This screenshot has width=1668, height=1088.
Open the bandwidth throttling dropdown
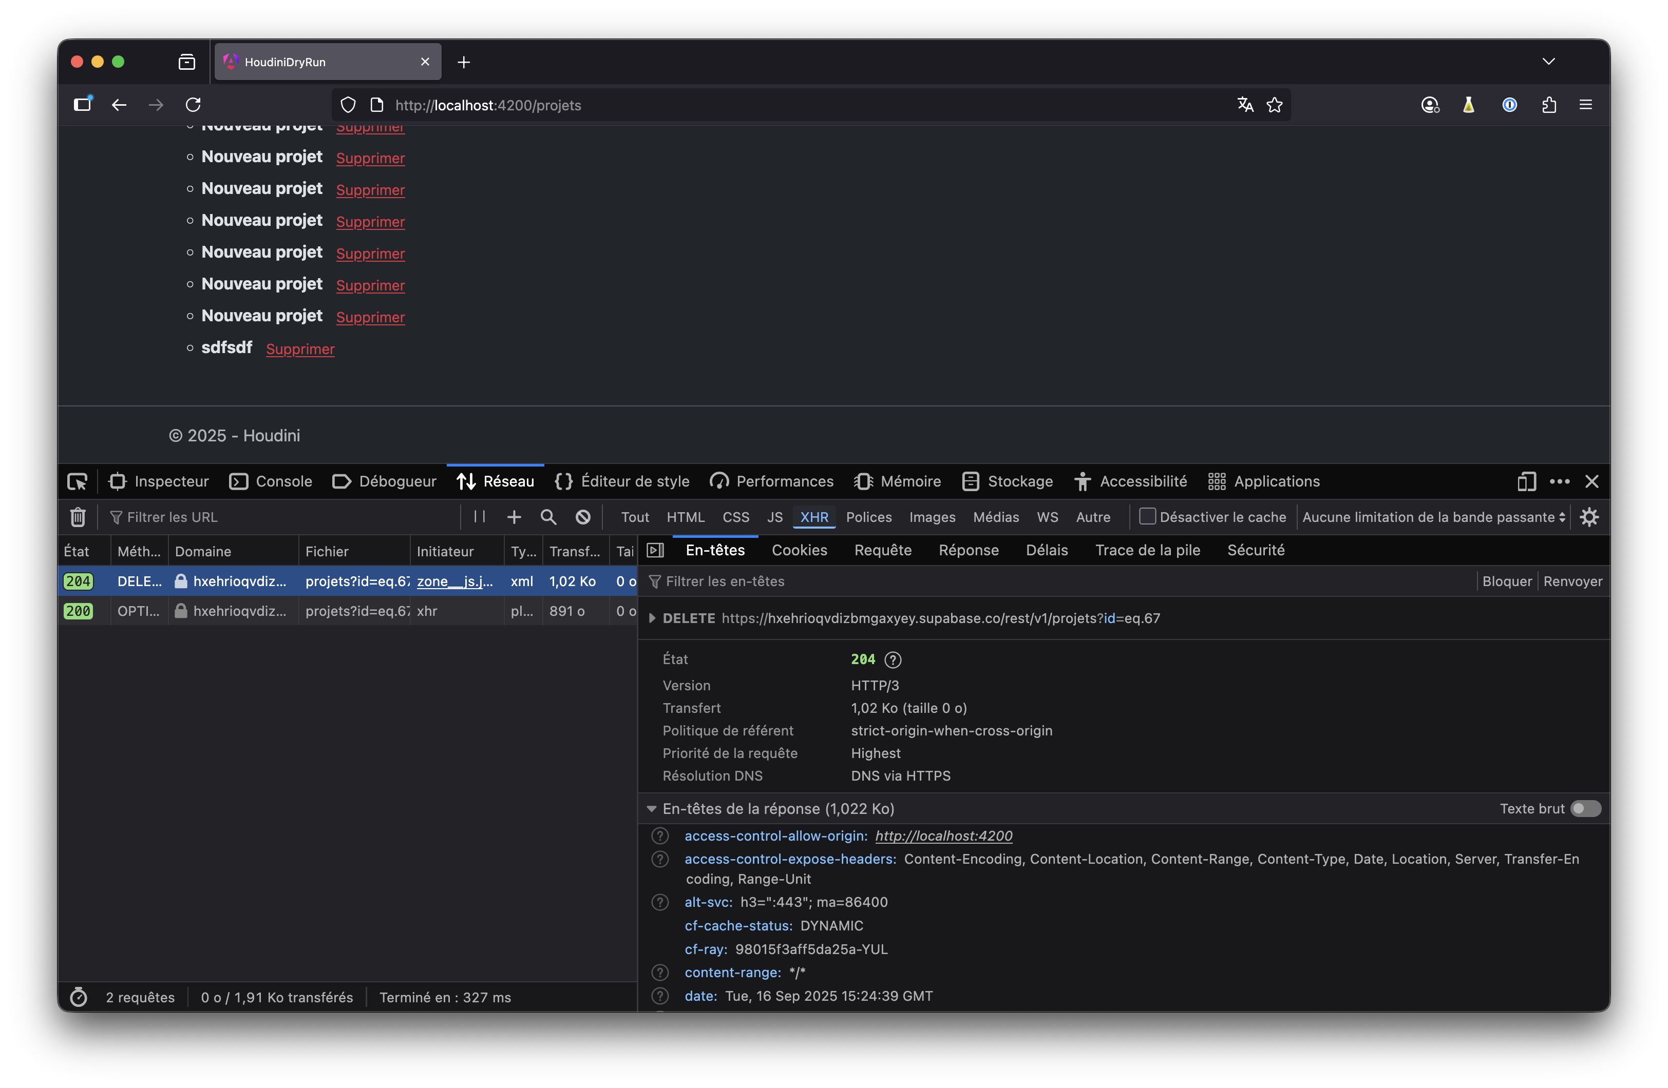[x=1433, y=517]
